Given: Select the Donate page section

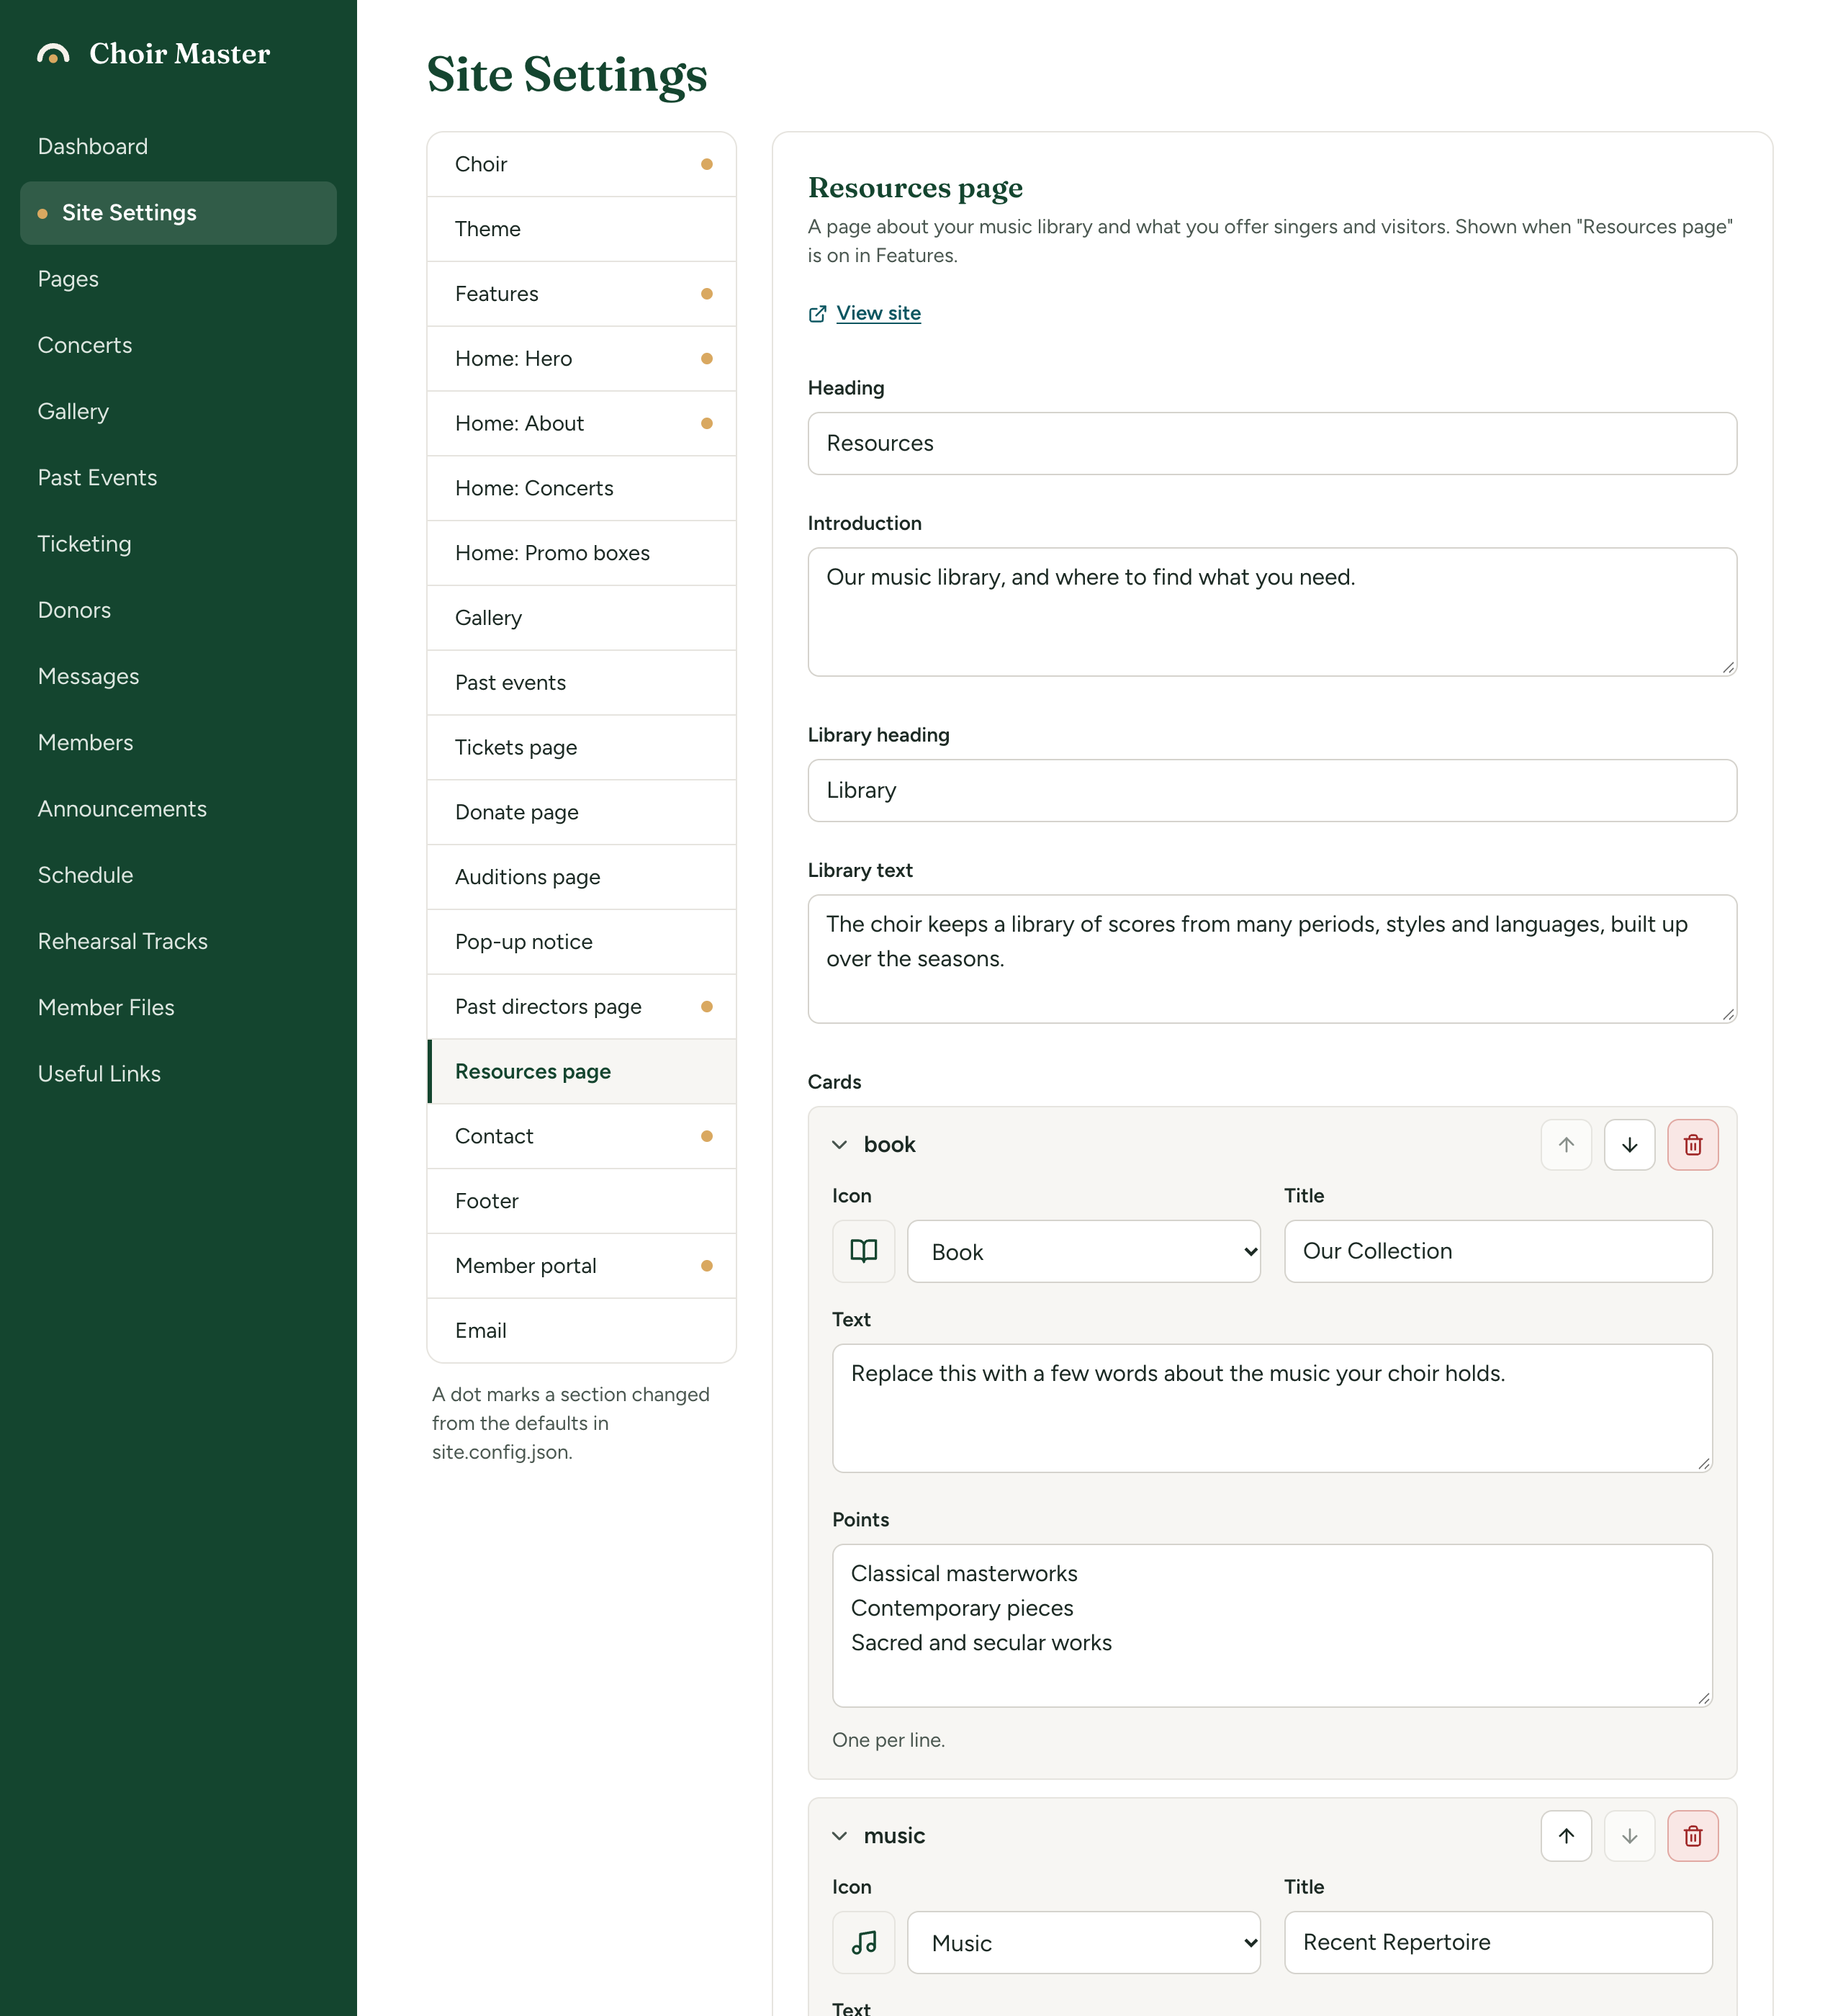Looking at the screenshot, I should pyautogui.click(x=581, y=812).
